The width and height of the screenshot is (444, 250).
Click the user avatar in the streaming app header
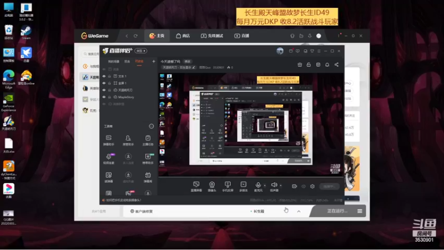point(280,51)
